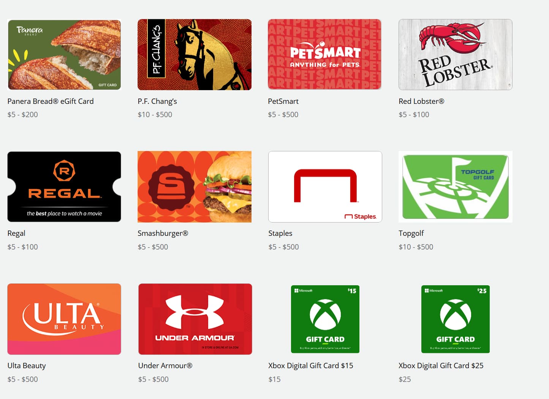549x399 pixels.
Task: Open the P.F. Chang's title link
Action: [x=157, y=101]
